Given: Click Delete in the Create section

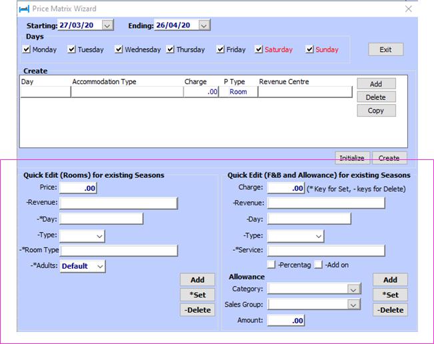Looking at the screenshot, I should tap(376, 97).
